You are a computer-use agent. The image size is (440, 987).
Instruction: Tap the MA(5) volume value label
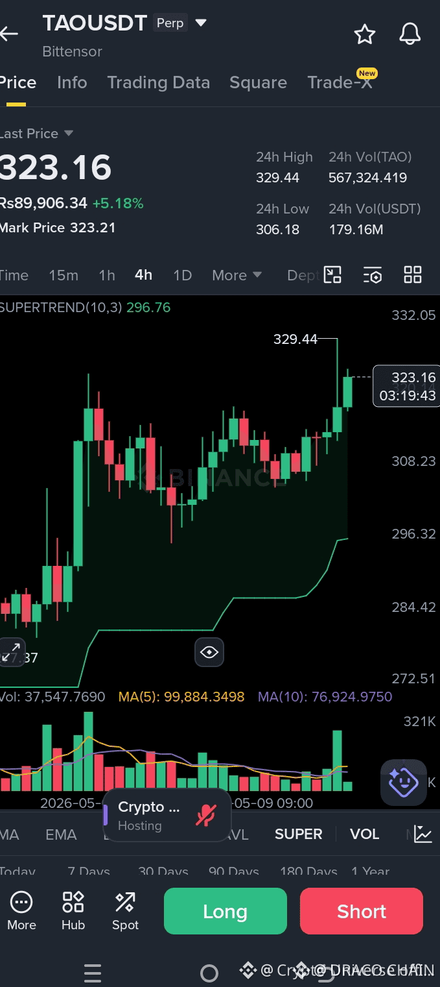click(181, 697)
